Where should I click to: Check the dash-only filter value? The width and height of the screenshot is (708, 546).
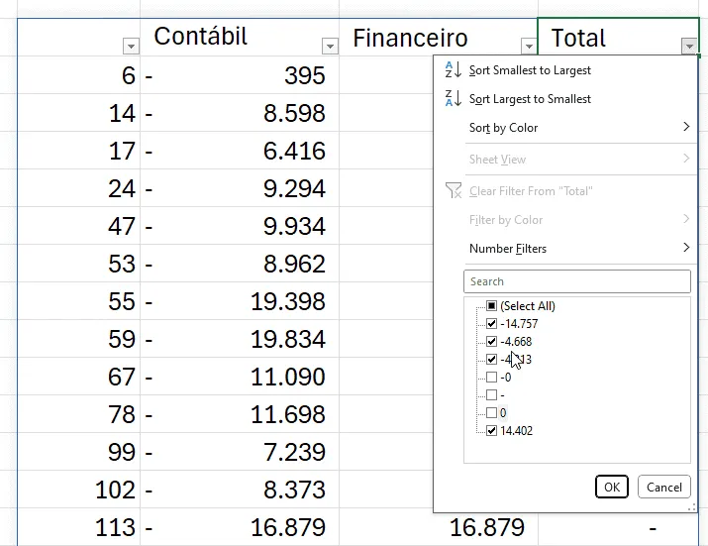tap(492, 395)
